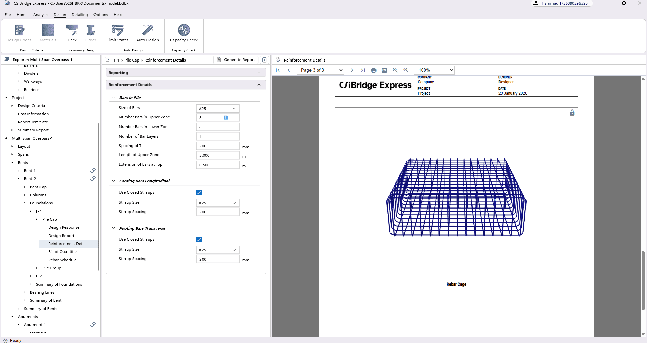Screen dimensions: 647x343
Task: Click the link icon beside Bent-1
Action: pyautogui.click(x=93, y=171)
